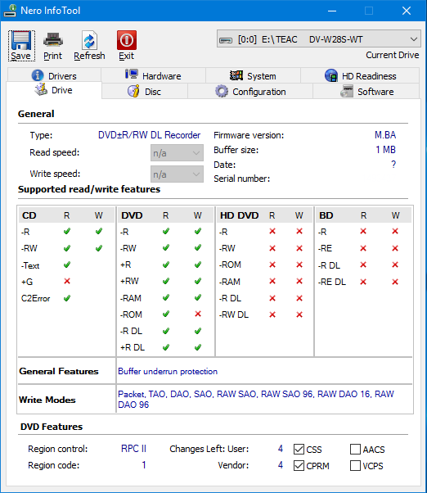427x493 pixels.
Task: Click the BD -RE DL write red cross
Action: 395,282
